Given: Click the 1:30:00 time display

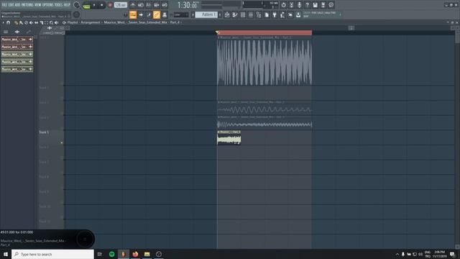Looking at the screenshot, I should (x=187, y=5).
